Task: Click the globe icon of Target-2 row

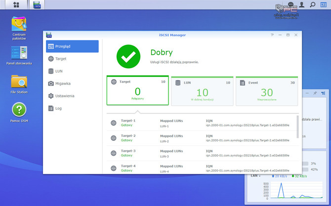Action: coord(114,138)
